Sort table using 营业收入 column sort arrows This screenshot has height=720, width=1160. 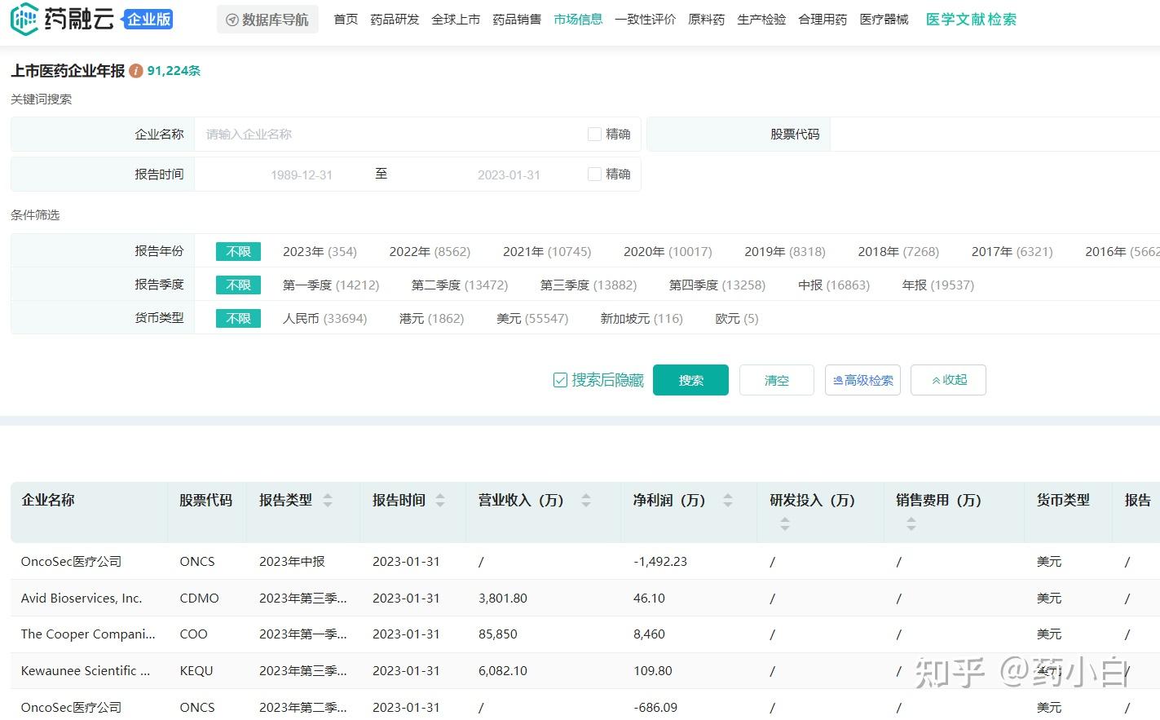[x=584, y=501]
